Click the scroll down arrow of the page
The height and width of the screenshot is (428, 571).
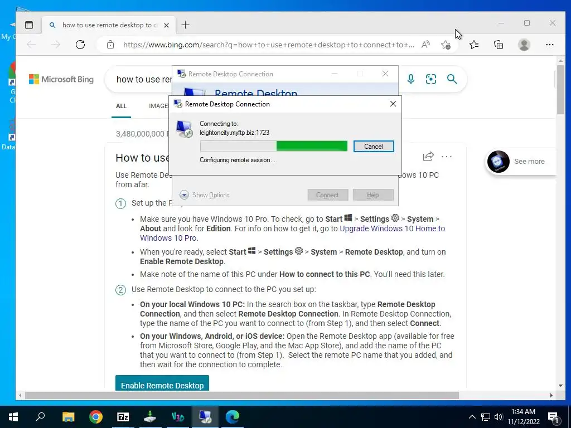tap(560, 386)
